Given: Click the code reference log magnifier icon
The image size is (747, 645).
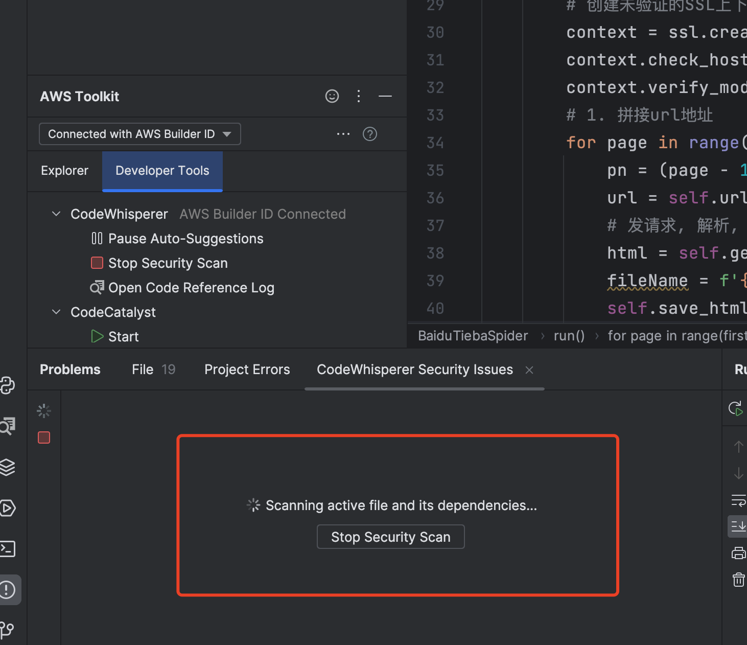Looking at the screenshot, I should click(97, 287).
